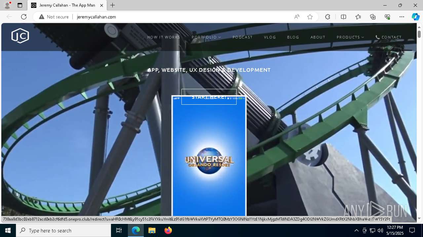Click the page vertical scrollbar thumb
Screen dimensions: 423x237
(x=419, y=34)
